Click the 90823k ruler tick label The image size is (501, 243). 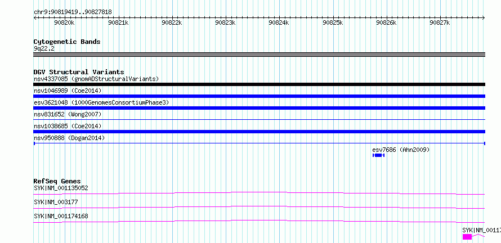click(226, 22)
